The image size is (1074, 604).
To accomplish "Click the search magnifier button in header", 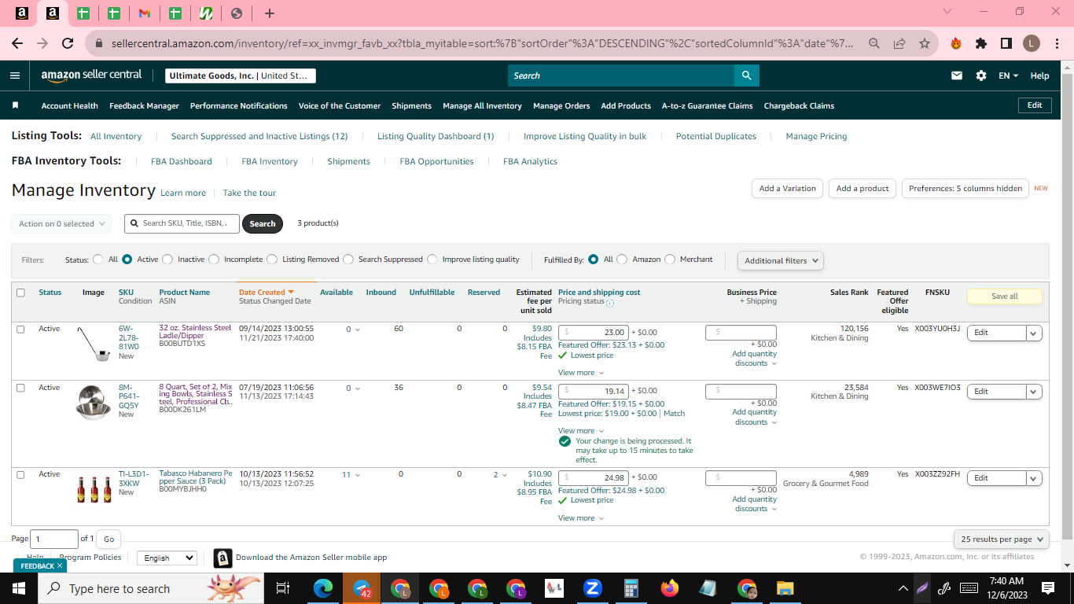I will point(746,75).
